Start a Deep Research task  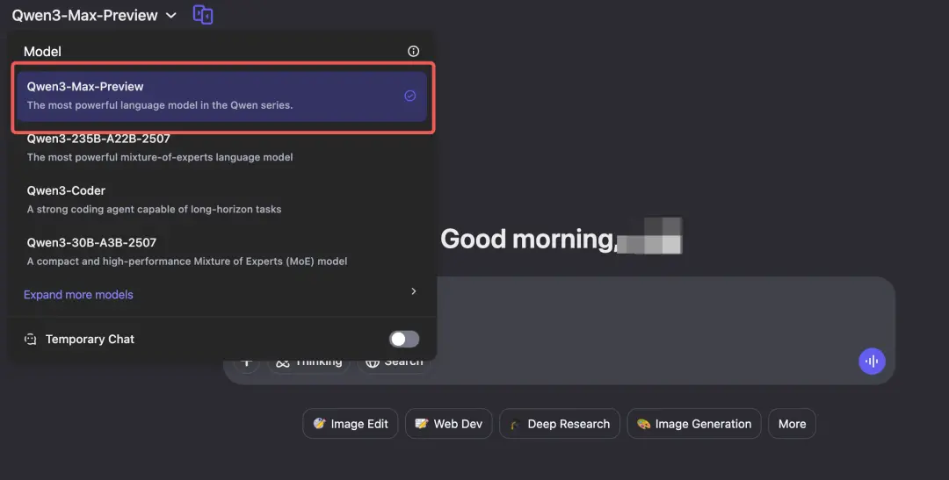tap(559, 424)
